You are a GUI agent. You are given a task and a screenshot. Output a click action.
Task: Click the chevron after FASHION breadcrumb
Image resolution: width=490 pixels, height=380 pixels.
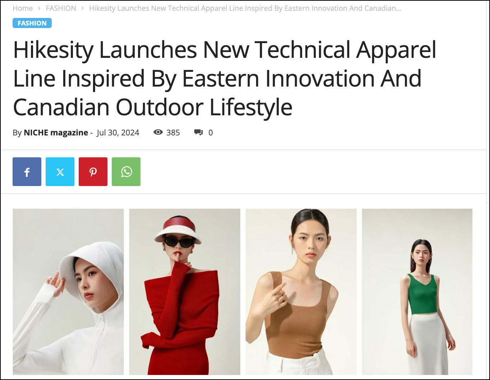pos(83,8)
